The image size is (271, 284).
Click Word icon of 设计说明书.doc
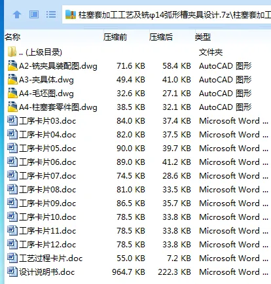[12, 272]
